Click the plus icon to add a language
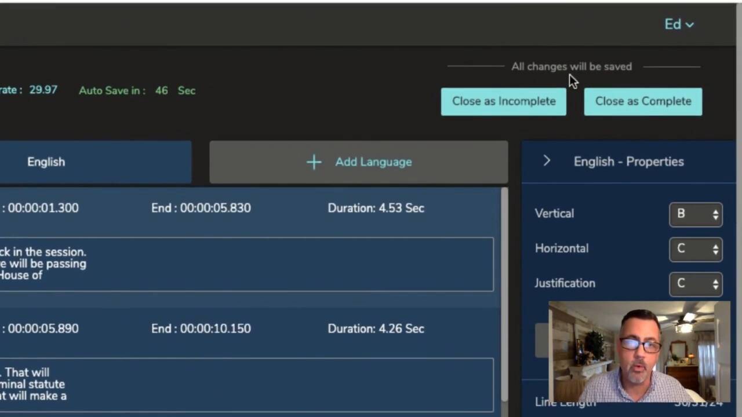Screen dimensions: 742x417 click(x=314, y=162)
